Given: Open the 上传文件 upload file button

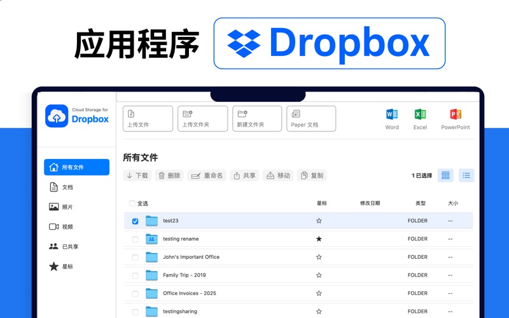Looking at the screenshot, I should (x=148, y=119).
